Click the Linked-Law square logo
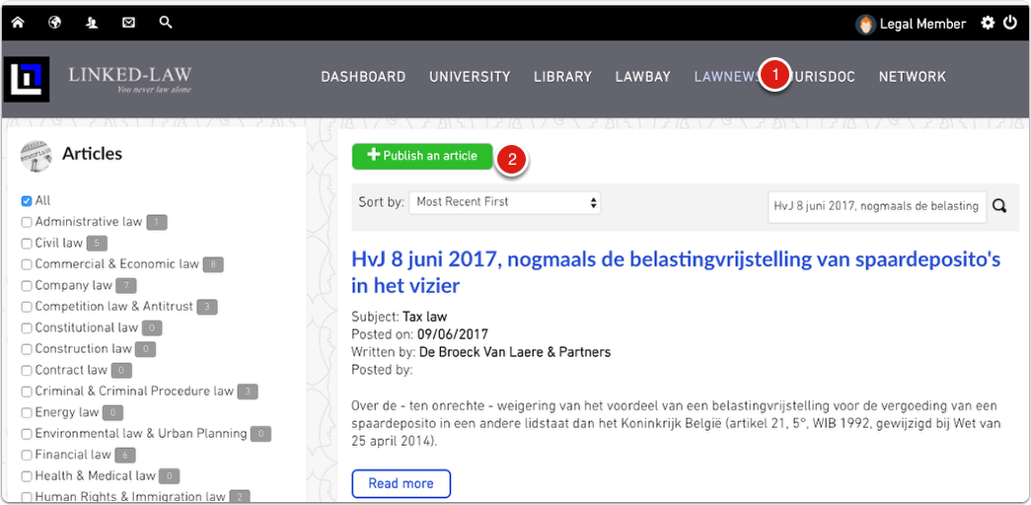The width and height of the screenshot is (1031, 505). [x=26, y=80]
